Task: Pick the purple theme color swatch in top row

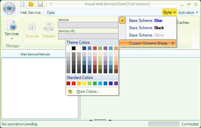Action: click(105, 48)
